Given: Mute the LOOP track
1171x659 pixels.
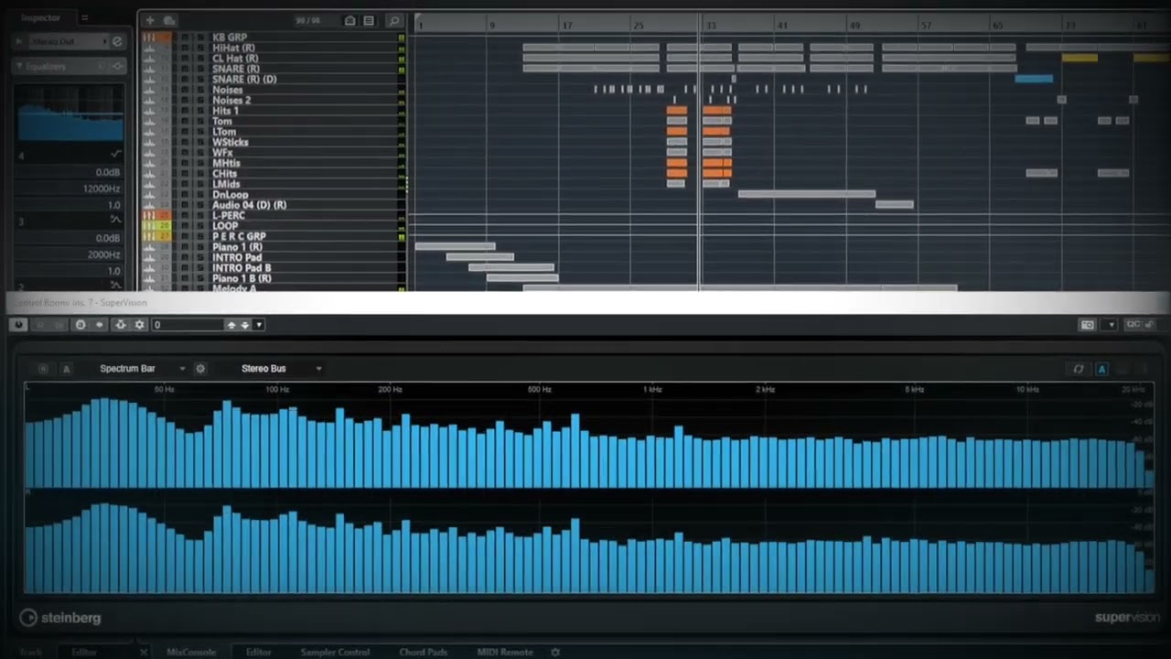Looking at the screenshot, I should point(185,225).
